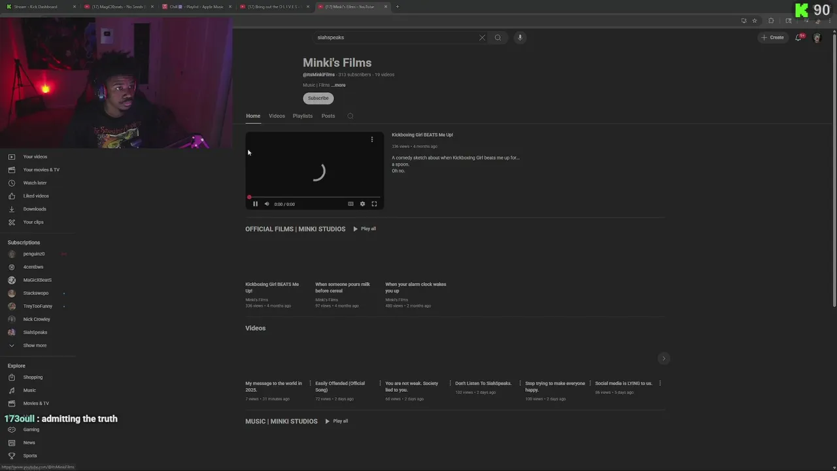Screen dimensions: 837x471
Task: Open Watch later in sidebar
Action: click(x=37, y=183)
